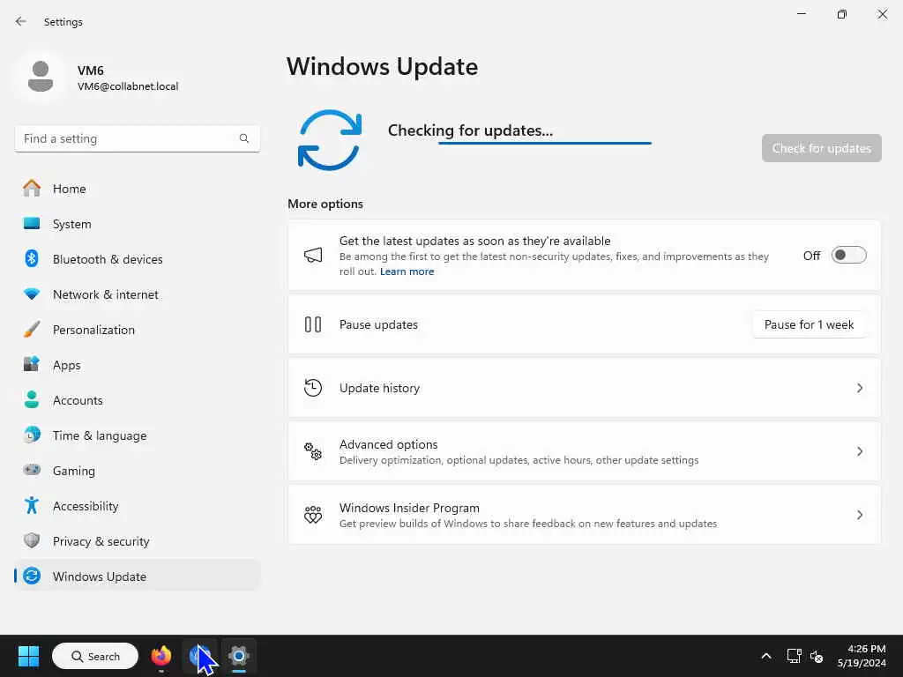Screen dimensions: 903x677
Task: Click the taskbar Search box
Action: (95, 656)
